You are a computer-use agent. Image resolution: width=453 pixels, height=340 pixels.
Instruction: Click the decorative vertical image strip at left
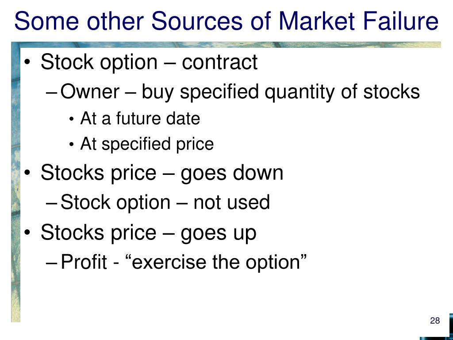coord(15,182)
